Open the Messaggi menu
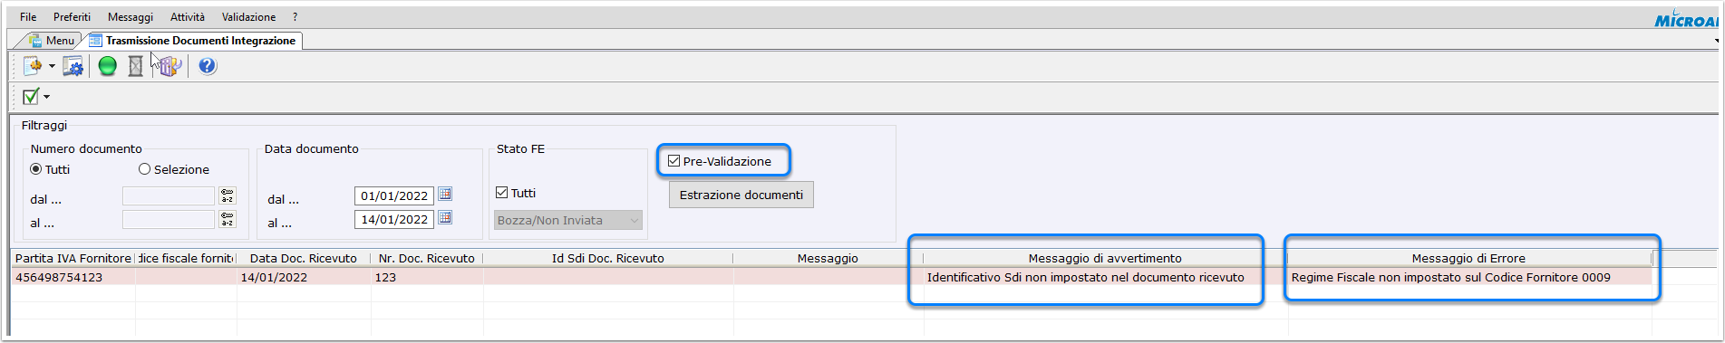 tap(131, 16)
